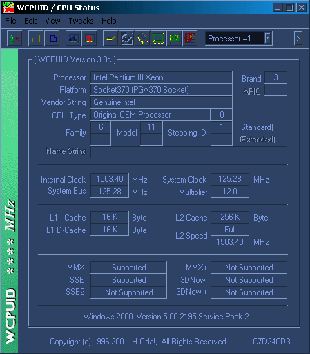Close the WCPUID window
This screenshot has width=310, height=354.
coord(302,8)
